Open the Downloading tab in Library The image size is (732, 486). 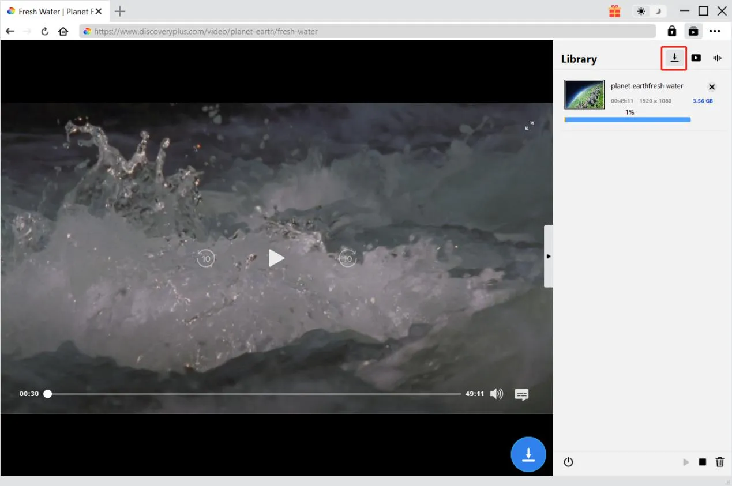click(x=674, y=58)
